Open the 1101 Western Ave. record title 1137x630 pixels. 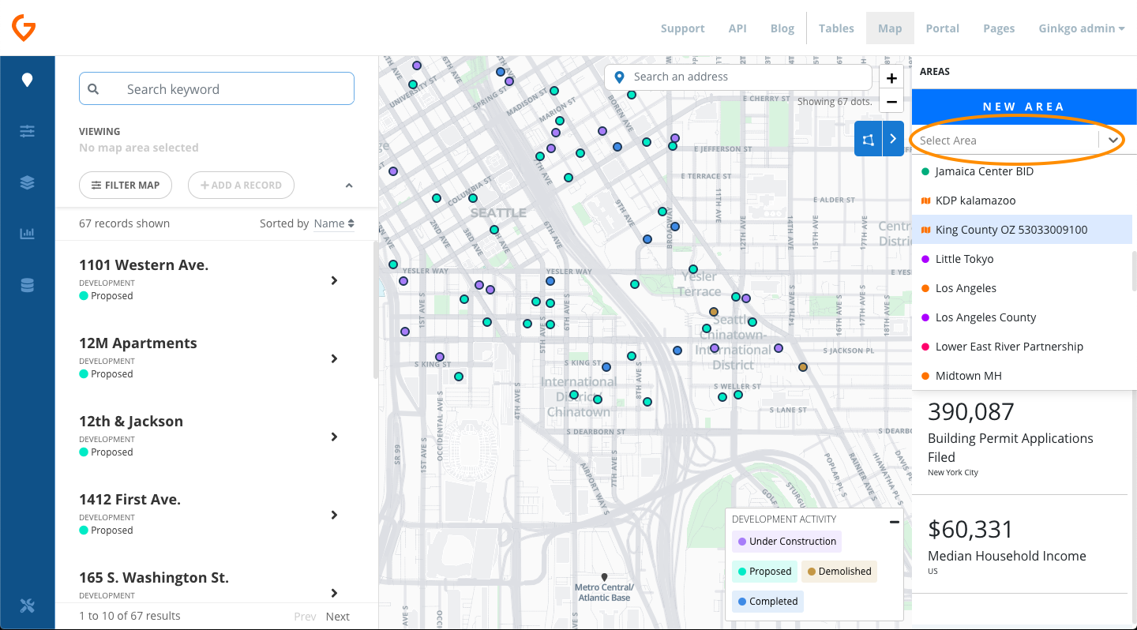click(144, 265)
